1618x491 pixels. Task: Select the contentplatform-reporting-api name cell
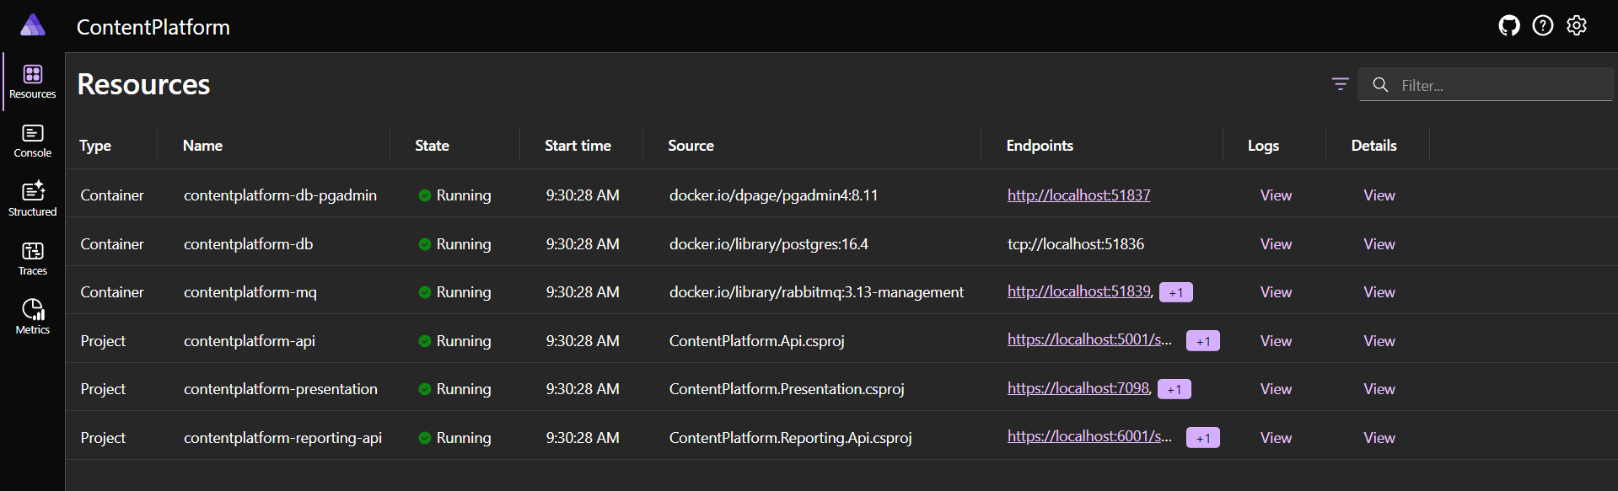pyautogui.click(x=282, y=438)
